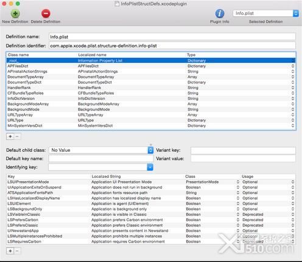The image size is (302, 262).
Task: Sort by the Localized String column header
Action: coord(138,177)
